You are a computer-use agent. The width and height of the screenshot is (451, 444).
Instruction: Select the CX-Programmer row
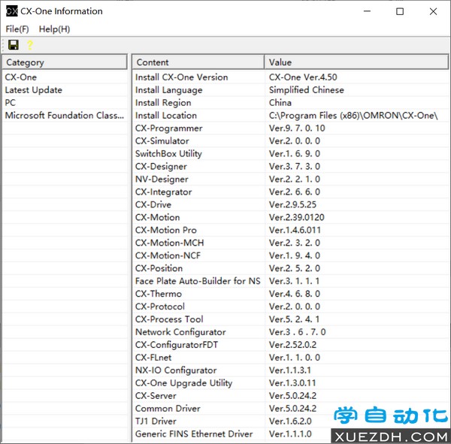(x=290, y=128)
